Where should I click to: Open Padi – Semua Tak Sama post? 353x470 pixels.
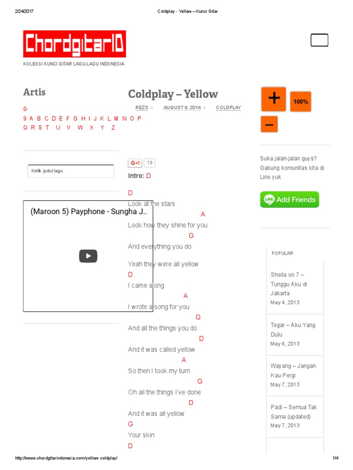coord(294,412)
